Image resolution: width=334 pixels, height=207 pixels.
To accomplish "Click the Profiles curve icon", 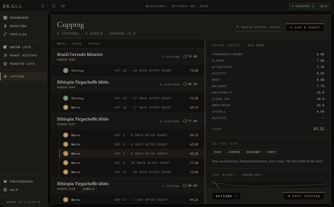I will coord(5,34).
